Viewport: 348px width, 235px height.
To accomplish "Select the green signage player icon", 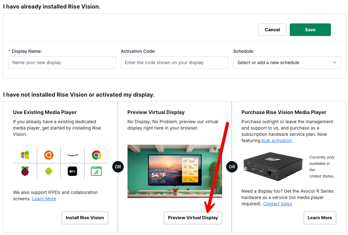I will [x=96, y=171].
